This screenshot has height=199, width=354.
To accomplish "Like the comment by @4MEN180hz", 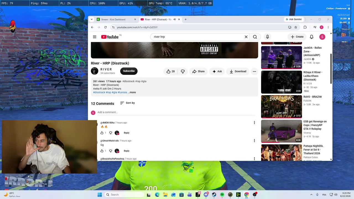I will coord(102,133).
